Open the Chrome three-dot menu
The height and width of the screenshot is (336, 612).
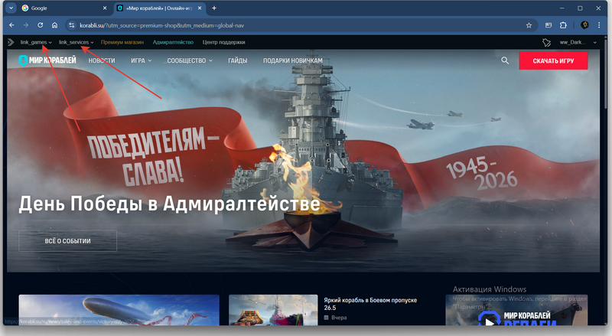point(599,25)
